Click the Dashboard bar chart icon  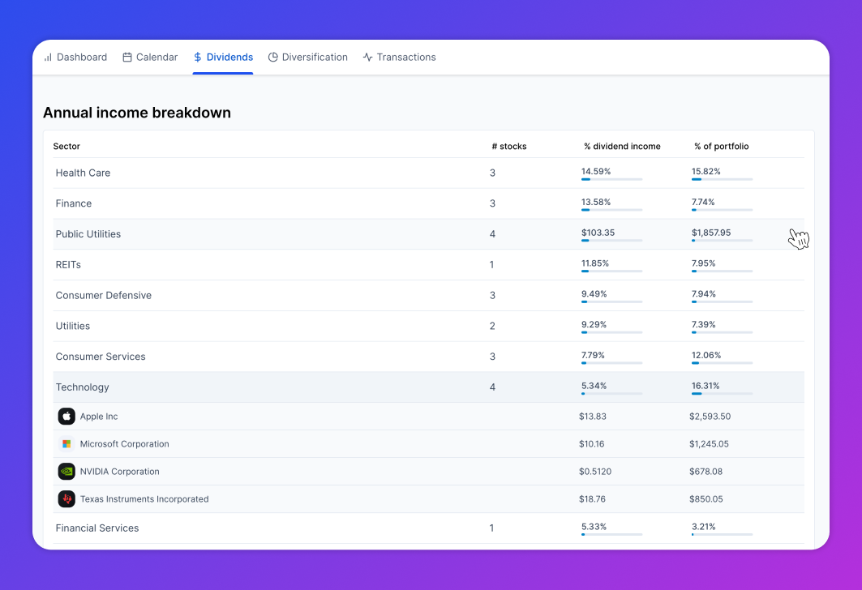(48, 57)
